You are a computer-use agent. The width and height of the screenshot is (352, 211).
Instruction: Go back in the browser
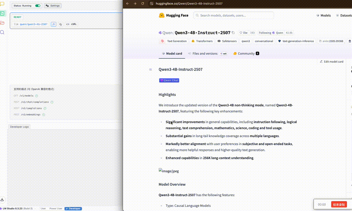pyautogui.click(x=128, y=3)
